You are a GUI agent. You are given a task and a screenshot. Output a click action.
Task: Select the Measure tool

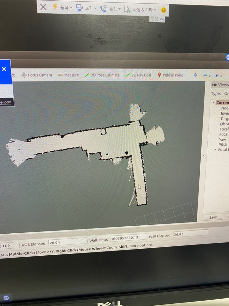click(68, 75)
